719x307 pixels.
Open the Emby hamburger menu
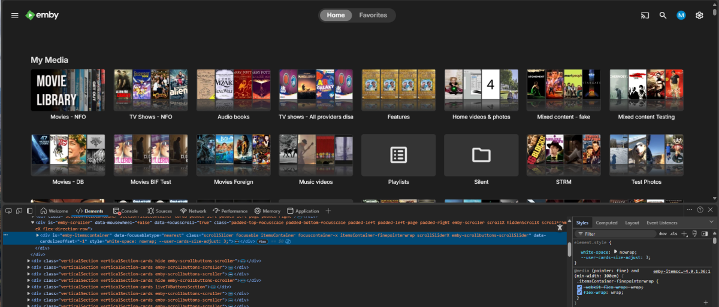pyautogui.click(x=15, y=16)
